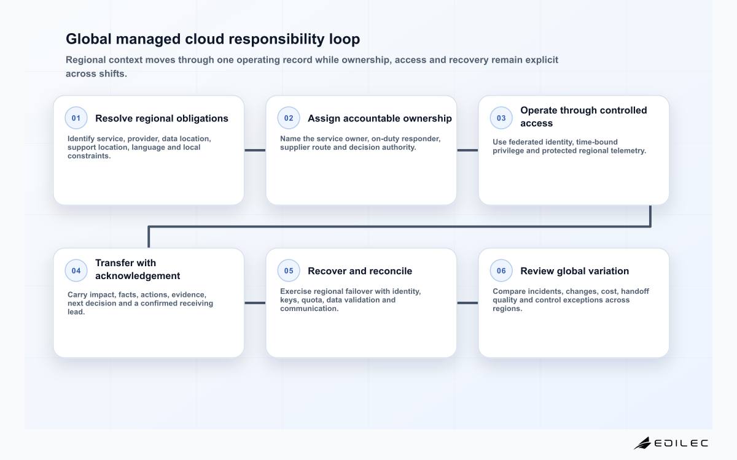
Task: Select the "Operate through controlled access" heading
Action: point(583,117)
